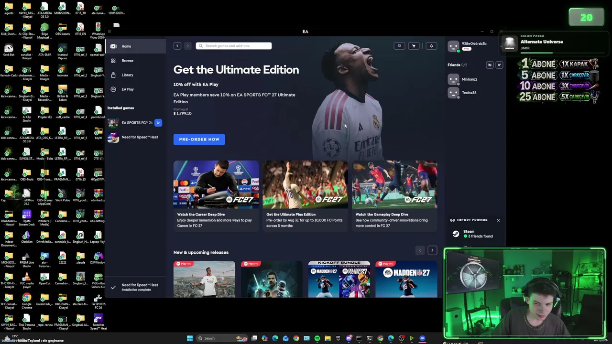Open the shopping cart
Screen dimensions: 612x344
click(414, 46)
